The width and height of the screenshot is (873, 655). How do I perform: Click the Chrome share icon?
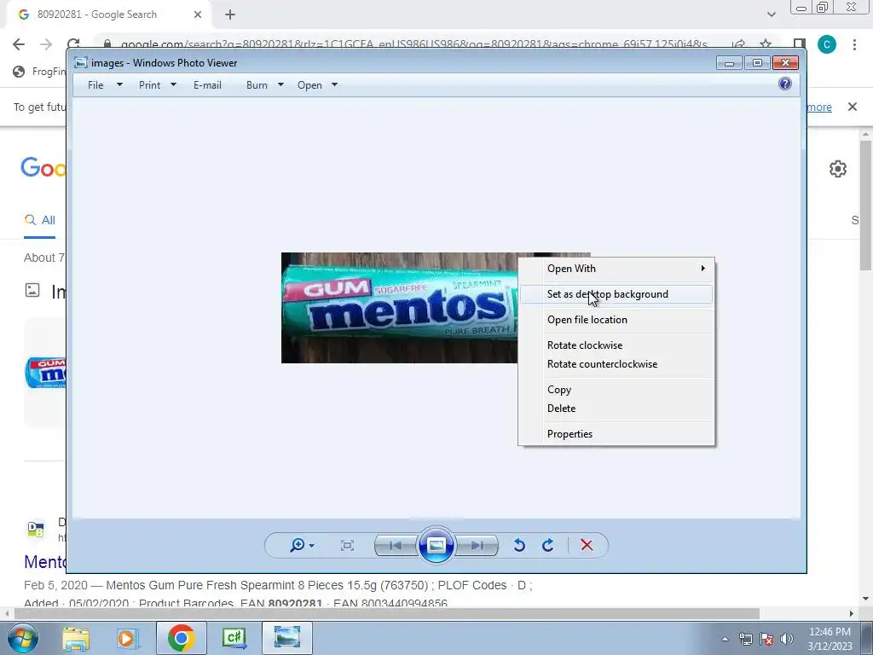pyautogui.click(x=739, y=43)
